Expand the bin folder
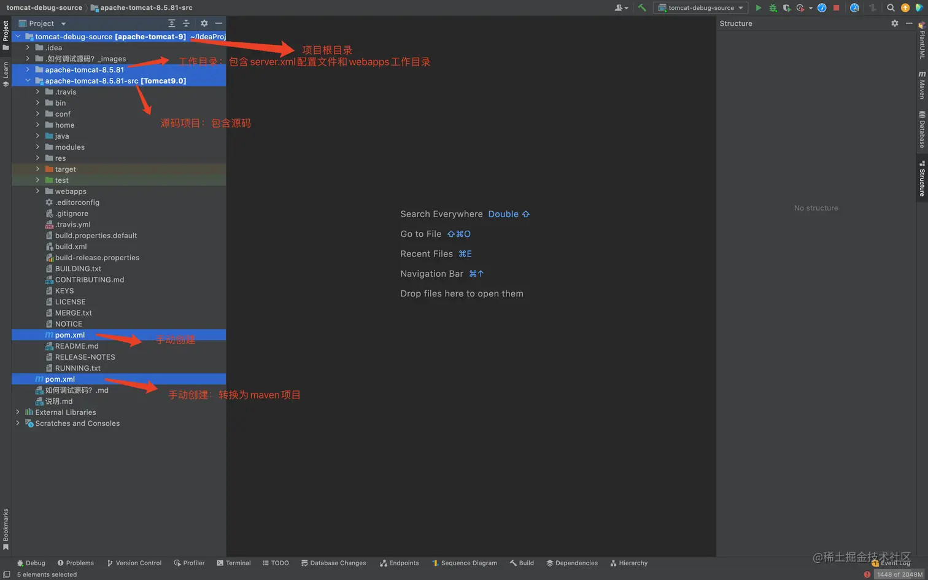Image resolution: width=928 pixels, height=580 pixels. (37, 103)
